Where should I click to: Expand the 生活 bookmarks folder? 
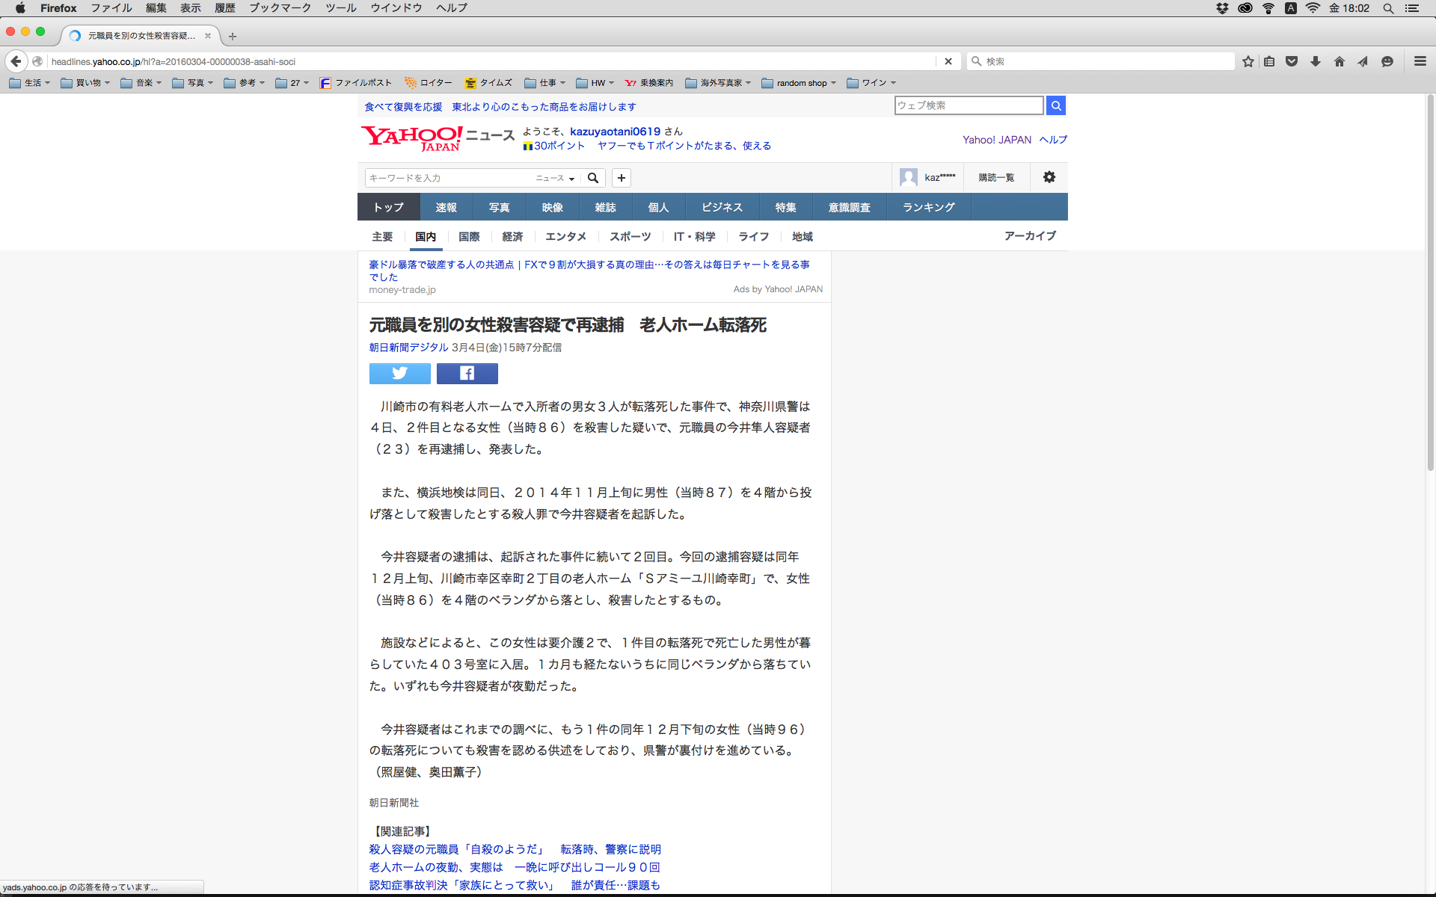tap(30, 83)
